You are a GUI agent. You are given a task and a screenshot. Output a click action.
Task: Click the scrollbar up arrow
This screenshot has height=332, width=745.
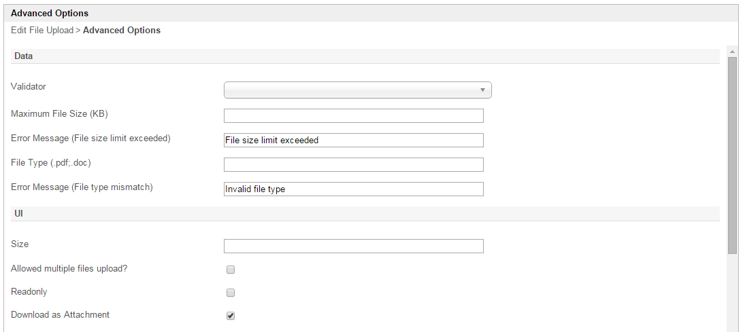click(x=732, y=52)
